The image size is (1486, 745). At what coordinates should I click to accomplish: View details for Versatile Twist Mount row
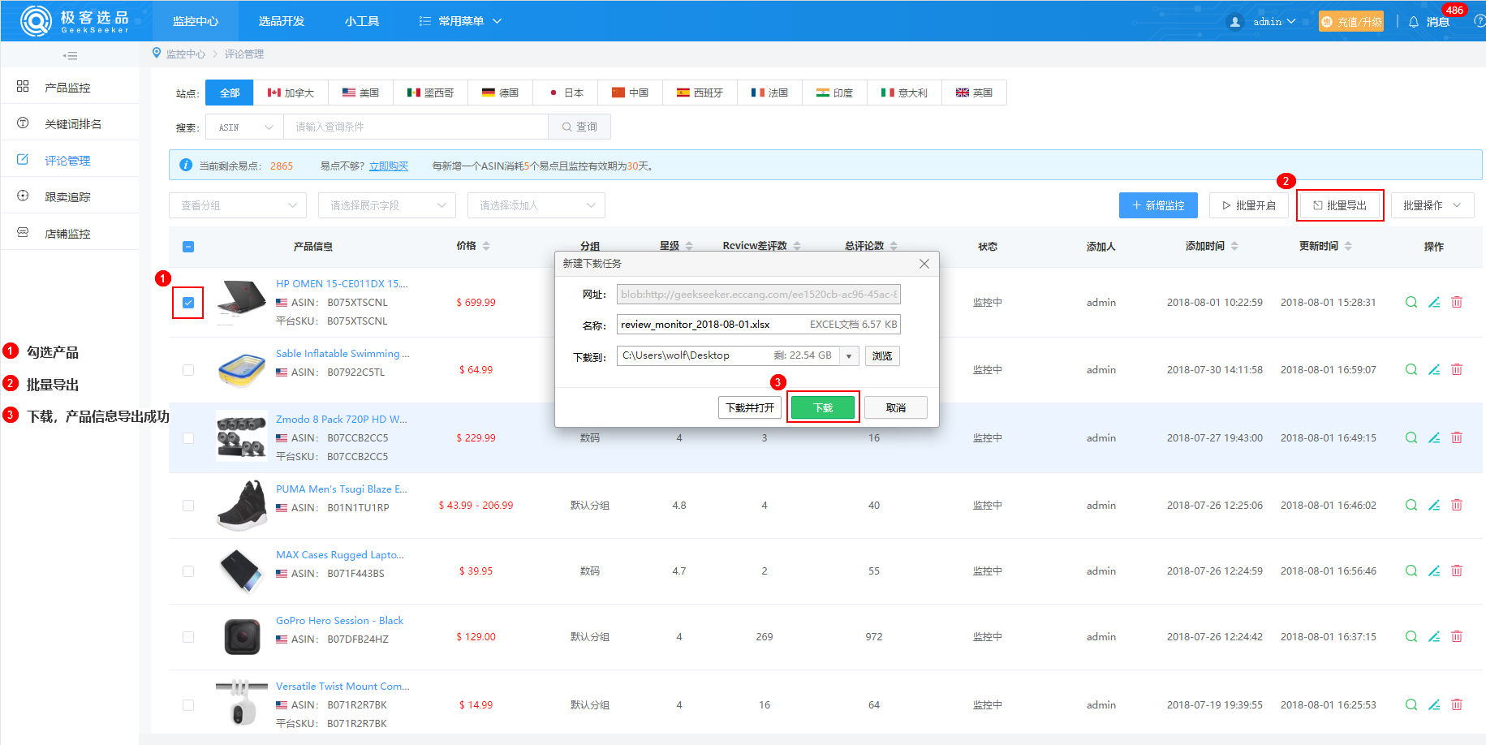1411,704
